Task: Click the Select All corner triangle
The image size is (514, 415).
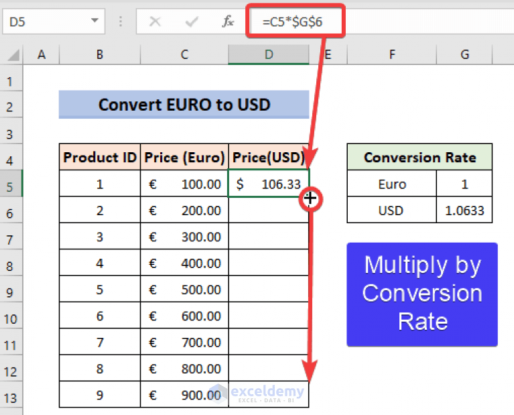Action: coord(13,55)
